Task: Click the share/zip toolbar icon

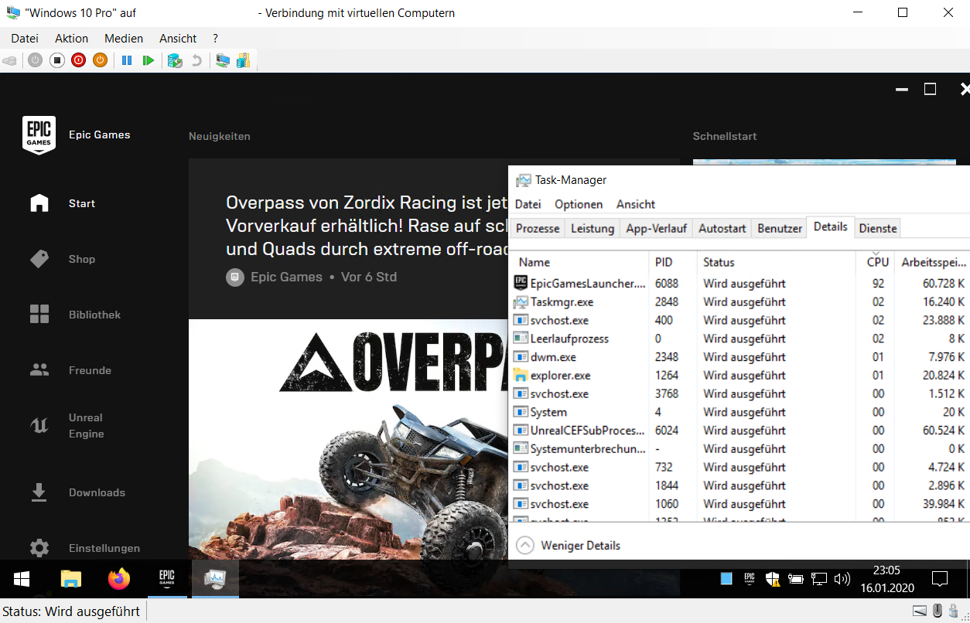Action: point(244,60)
